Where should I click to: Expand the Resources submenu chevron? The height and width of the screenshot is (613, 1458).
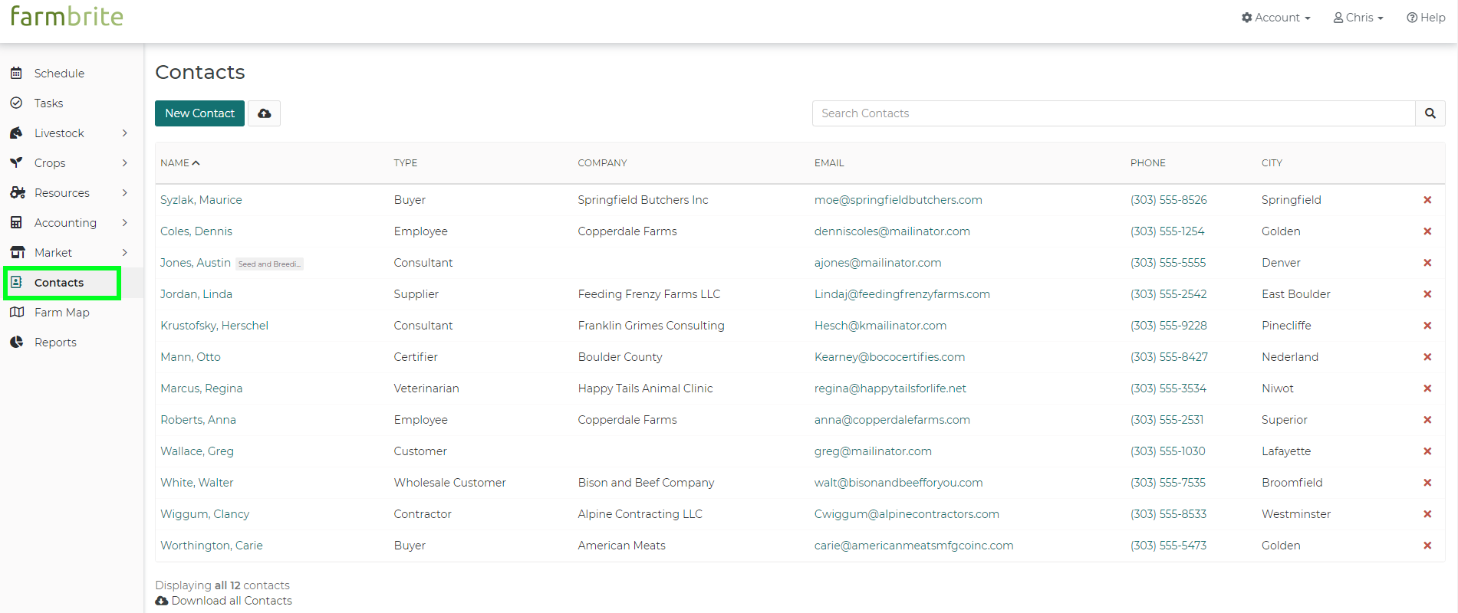point(125,193)
